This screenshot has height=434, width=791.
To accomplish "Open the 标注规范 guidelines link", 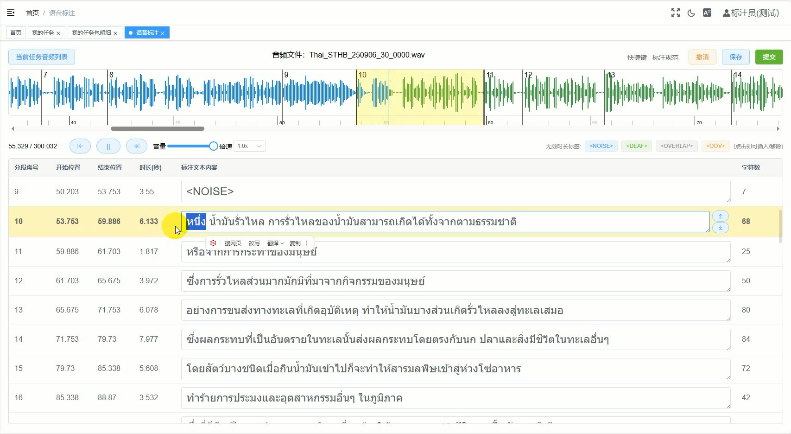I will 665,57.
